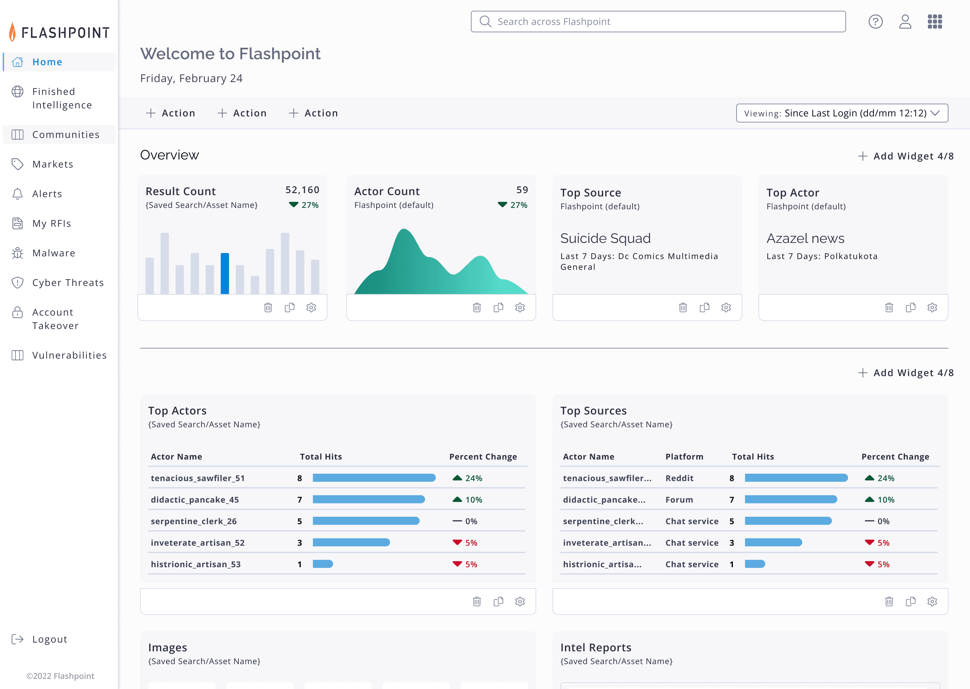Open Malware section in sidebar
The image size is (970, 689).
coord(54,253)
